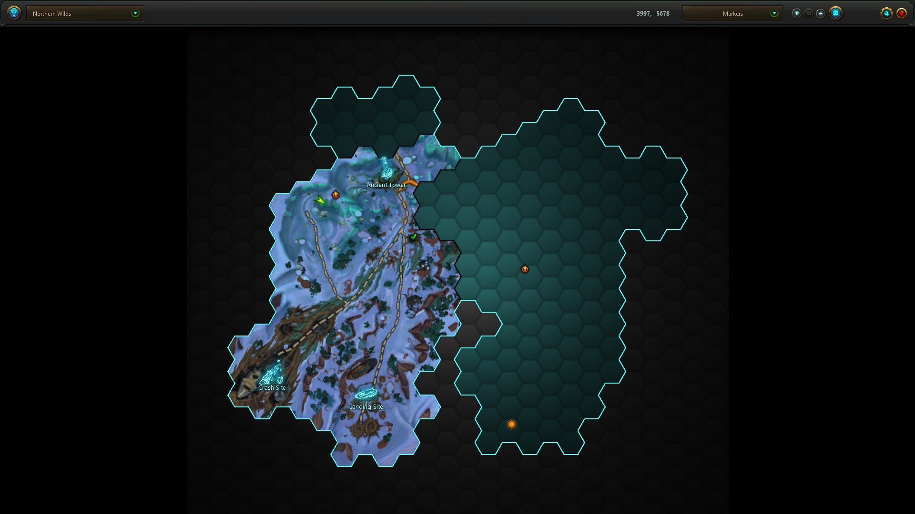Toggle the blue ghost icon button
The width and height of the screenshot is (915, 514).
(x=835, y=13)
